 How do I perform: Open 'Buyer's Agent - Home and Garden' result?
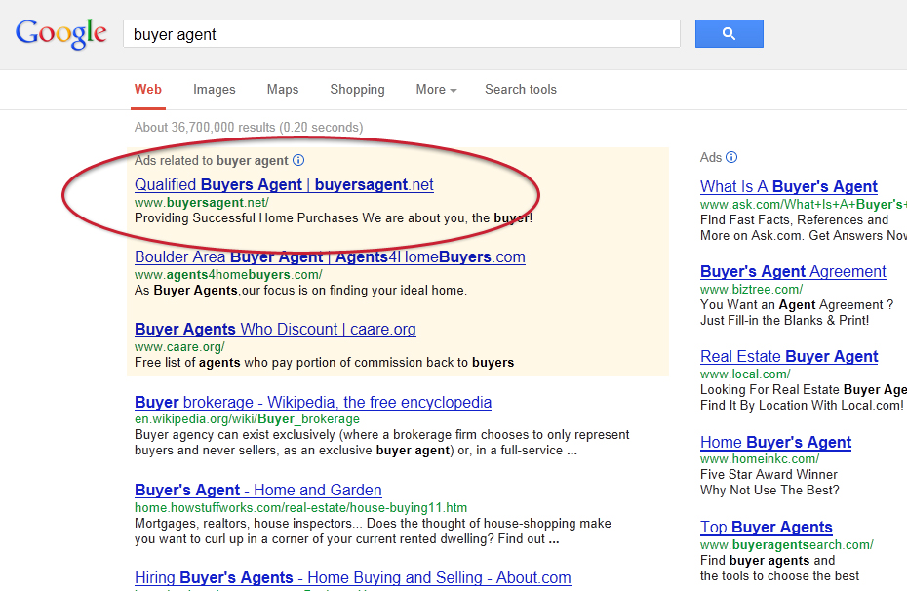click(257, 491)
